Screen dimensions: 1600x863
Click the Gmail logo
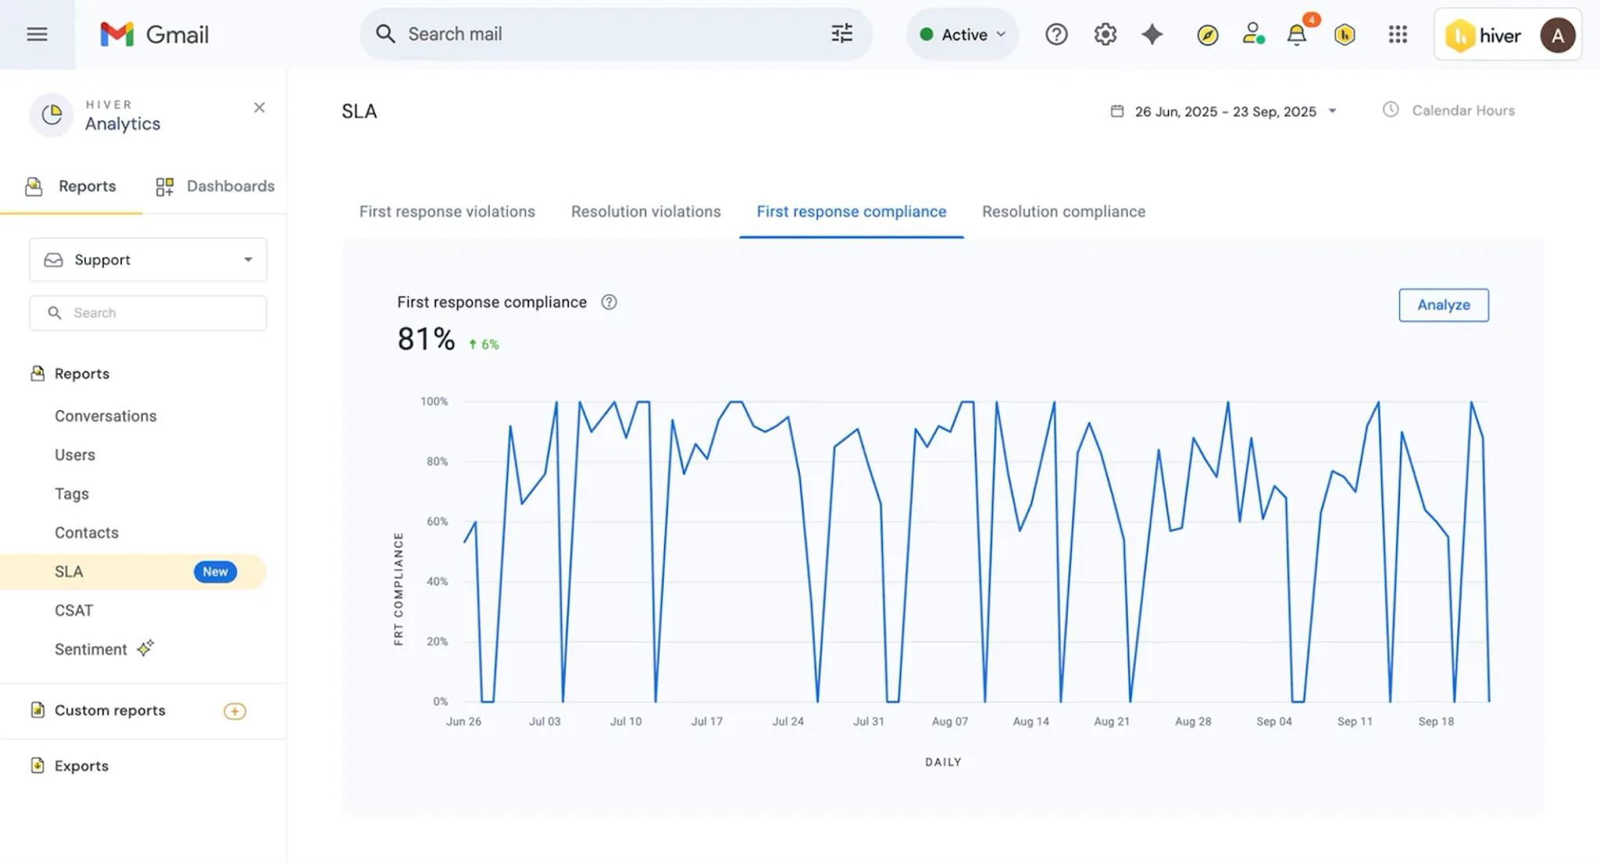[155, 34]
